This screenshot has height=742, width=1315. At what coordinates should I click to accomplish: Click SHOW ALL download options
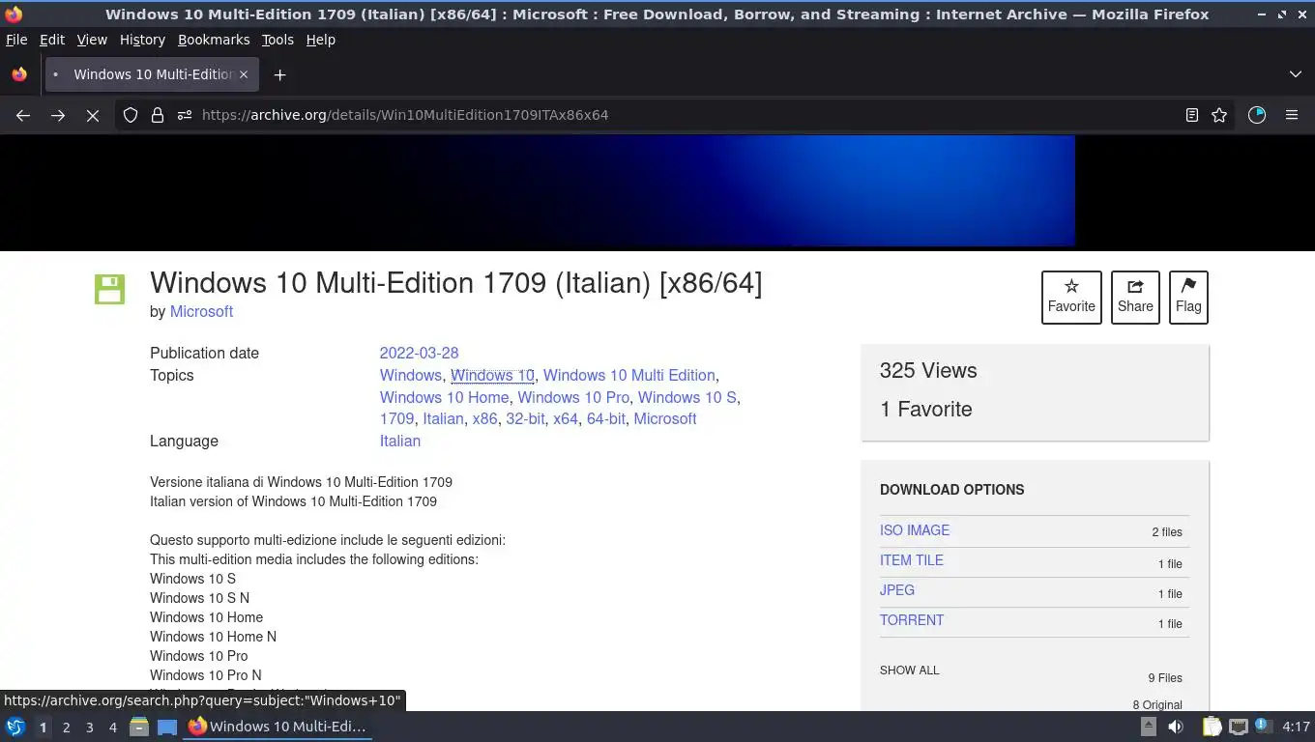point(909,671)
